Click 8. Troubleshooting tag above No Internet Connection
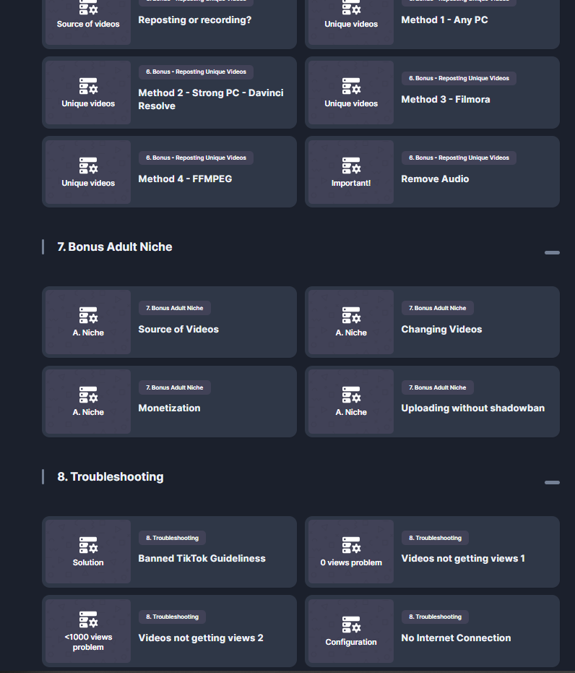 pyautogui.click(x=435, y=617)
